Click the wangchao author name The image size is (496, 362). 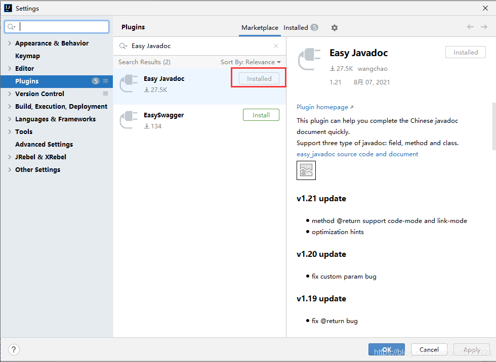(373, 69)
